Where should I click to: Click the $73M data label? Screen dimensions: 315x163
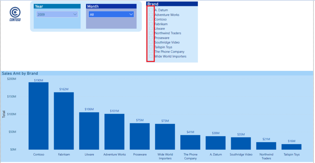coord(165,121)
